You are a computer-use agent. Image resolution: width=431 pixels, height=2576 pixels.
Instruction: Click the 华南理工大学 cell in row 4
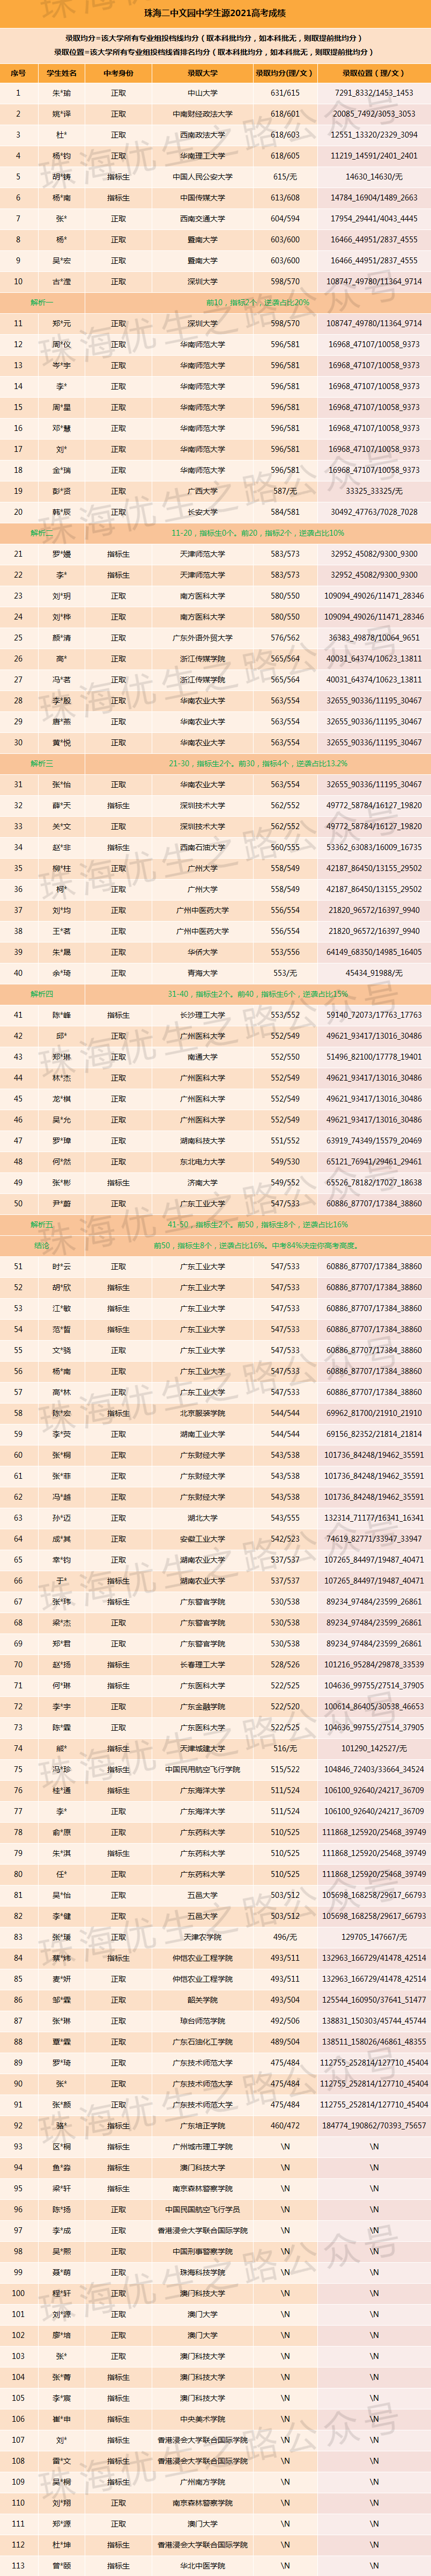[x=203, y=156]
